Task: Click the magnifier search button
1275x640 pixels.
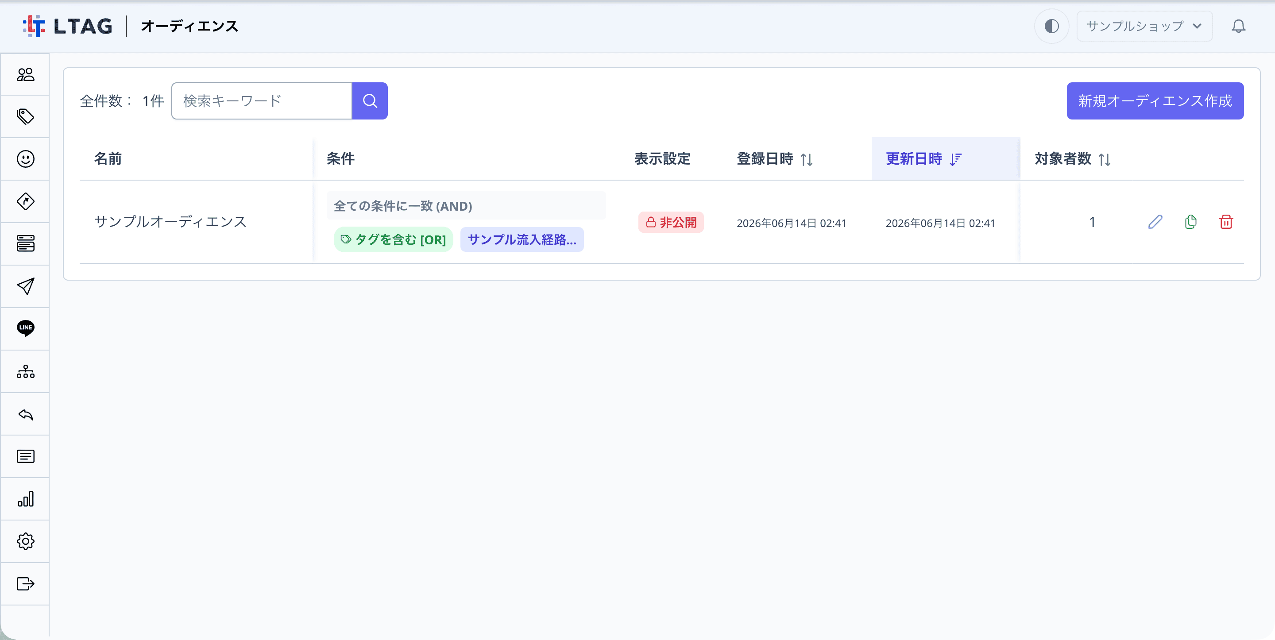Action: point(370,101)
